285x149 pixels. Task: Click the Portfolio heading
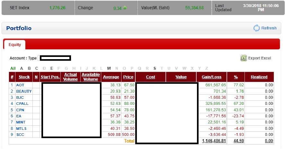tap(19, 28)
